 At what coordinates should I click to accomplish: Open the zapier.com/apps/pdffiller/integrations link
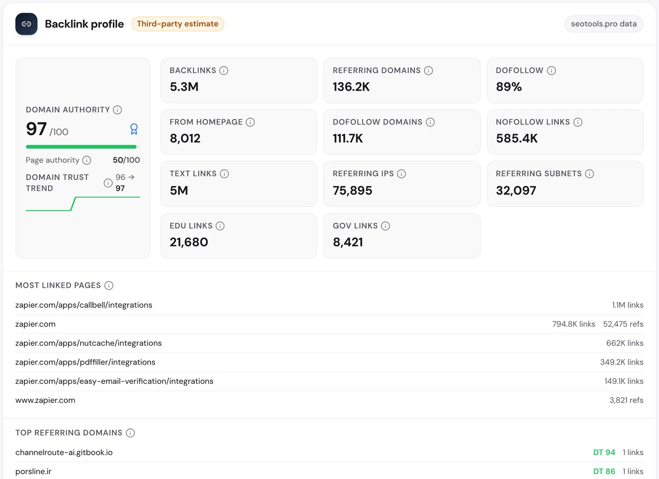[x=85, y=362]
